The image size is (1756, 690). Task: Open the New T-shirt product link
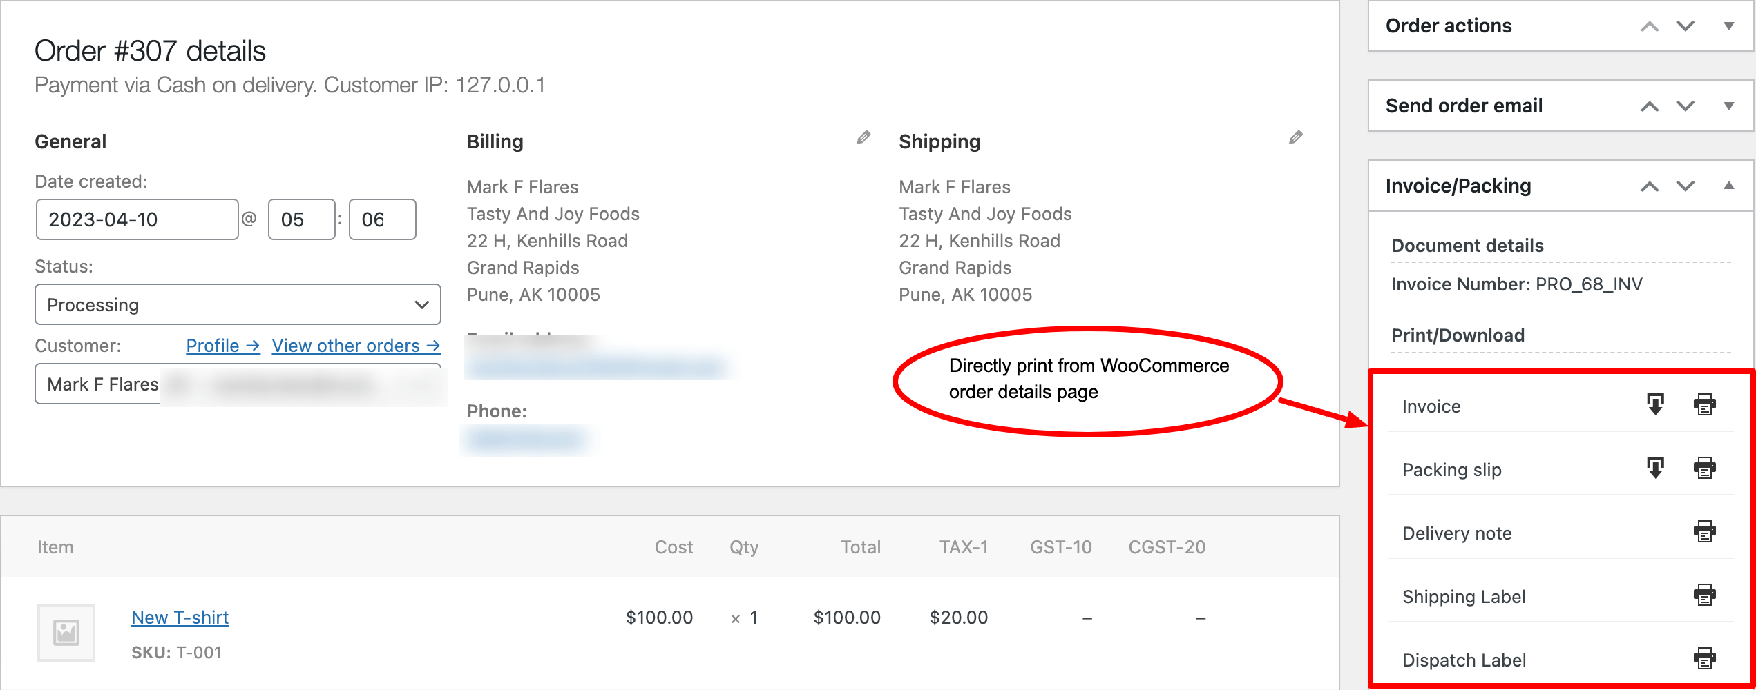pos(180,618)
